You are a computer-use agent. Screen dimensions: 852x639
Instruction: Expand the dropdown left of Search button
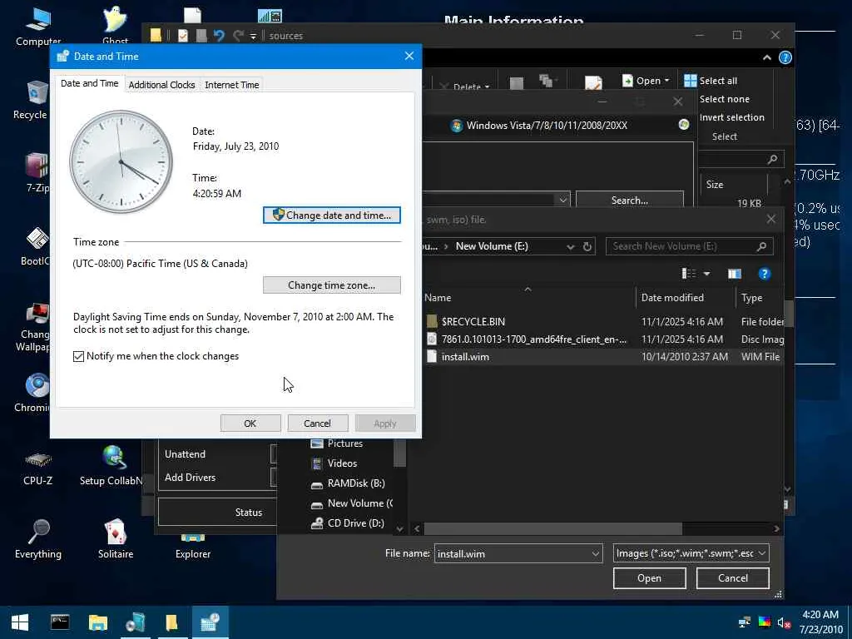point(563,200)
